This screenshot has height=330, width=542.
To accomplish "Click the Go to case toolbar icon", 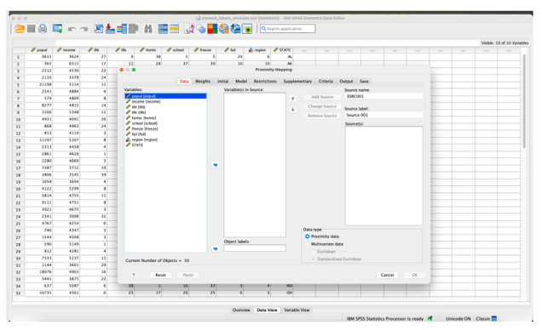I will (99, 29).
